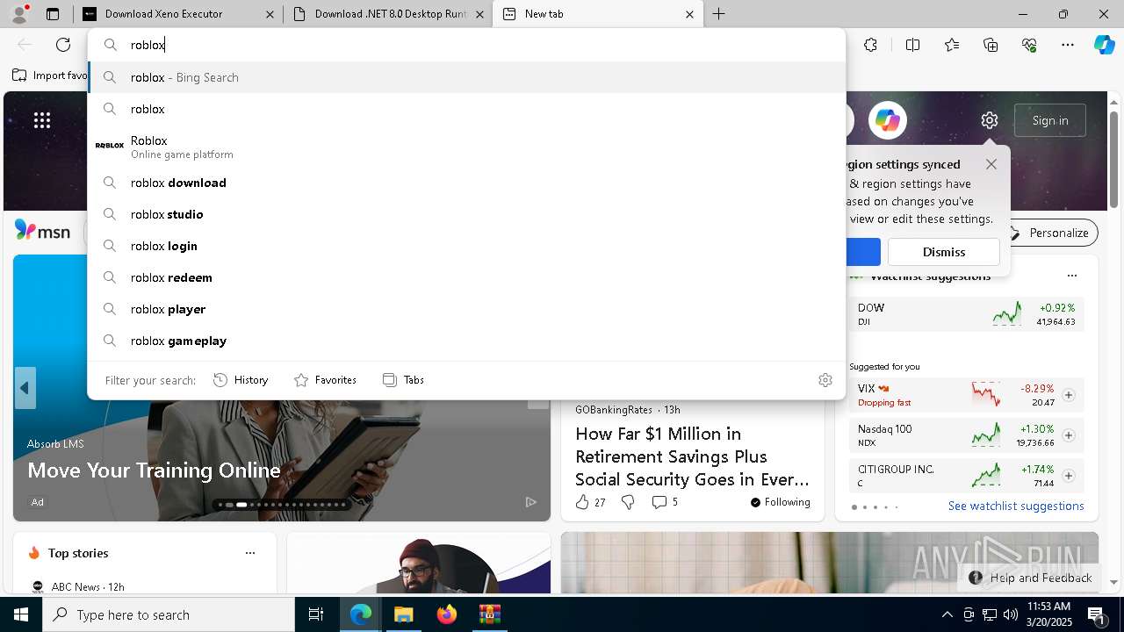Screen dimensions: 1124x632
Task: Open Collections toolbar icon
Action: pyautogui.click(x=991, y=45)
